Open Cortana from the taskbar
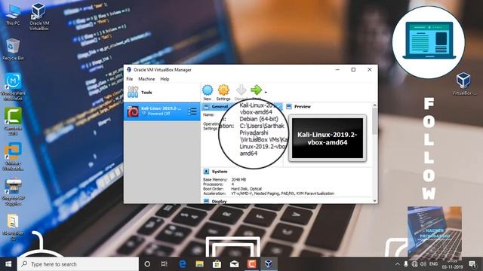This screenshot has height=271, width=483. [x=147, y=264]
